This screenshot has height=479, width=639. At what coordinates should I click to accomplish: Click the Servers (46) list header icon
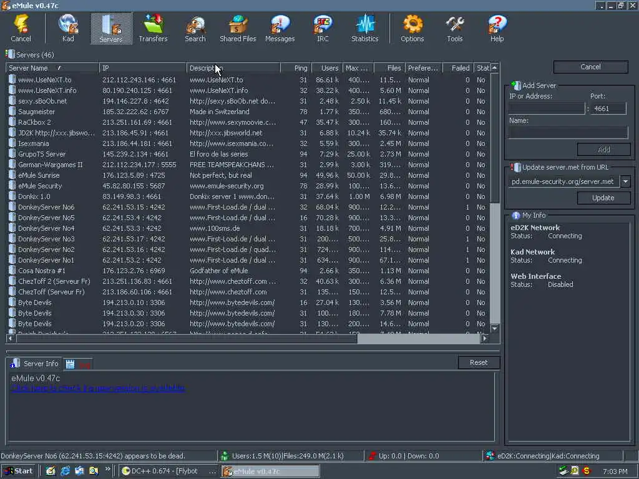10,54
